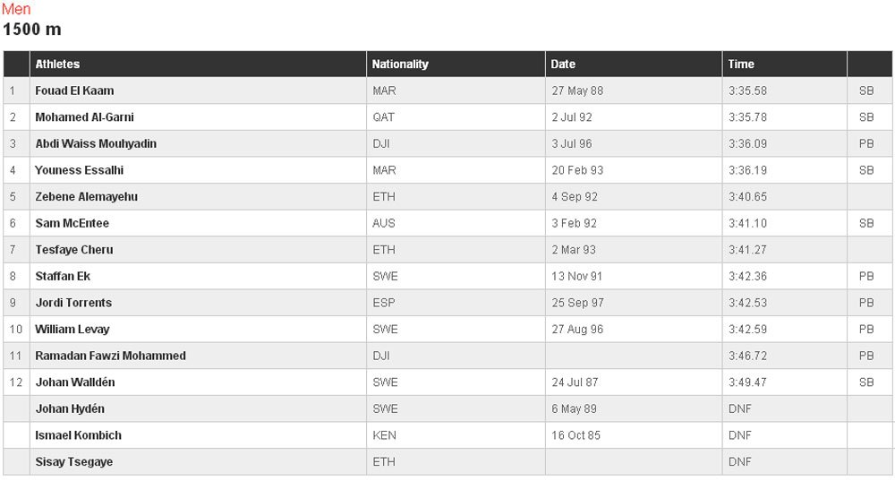Click the Time column header

pos(741,64)
